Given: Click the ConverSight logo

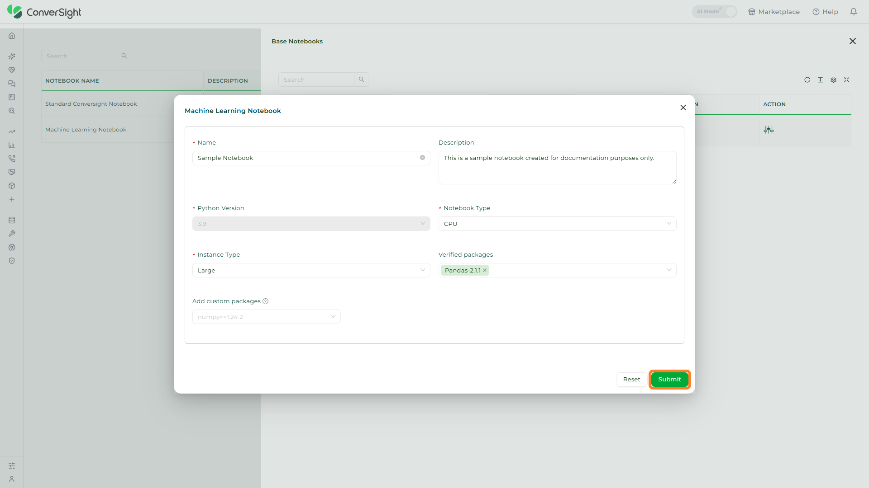Looking at the screenshot, I should click(44, 12).
